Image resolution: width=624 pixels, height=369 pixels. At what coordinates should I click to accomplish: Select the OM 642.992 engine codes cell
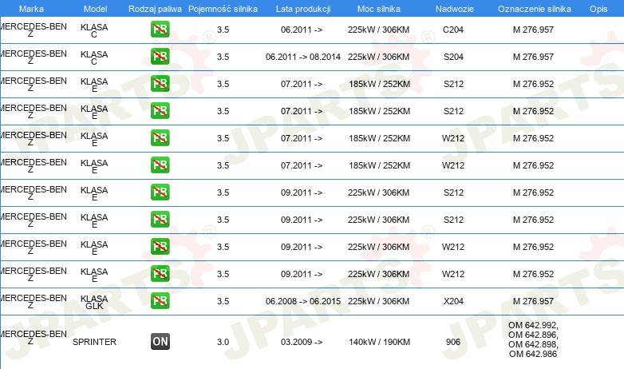(x=533, y=339)
